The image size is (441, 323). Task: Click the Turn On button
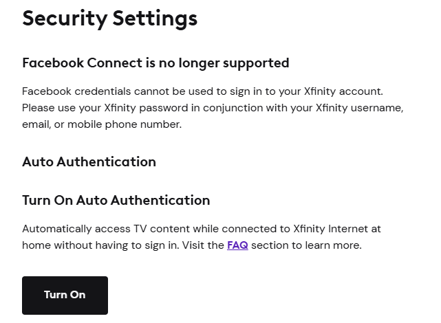pyautogui.click(x=65, y=295)
